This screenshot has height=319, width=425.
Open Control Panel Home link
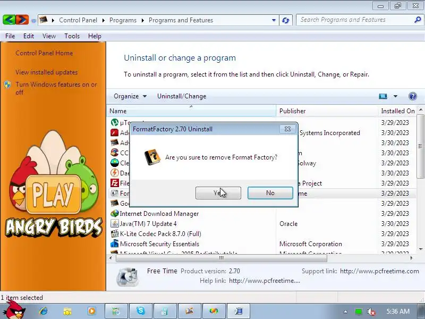coord(44,53)
